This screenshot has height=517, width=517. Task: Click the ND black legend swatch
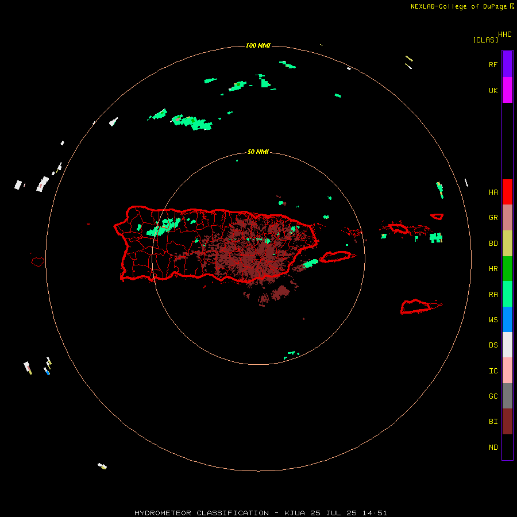(507, 447)
